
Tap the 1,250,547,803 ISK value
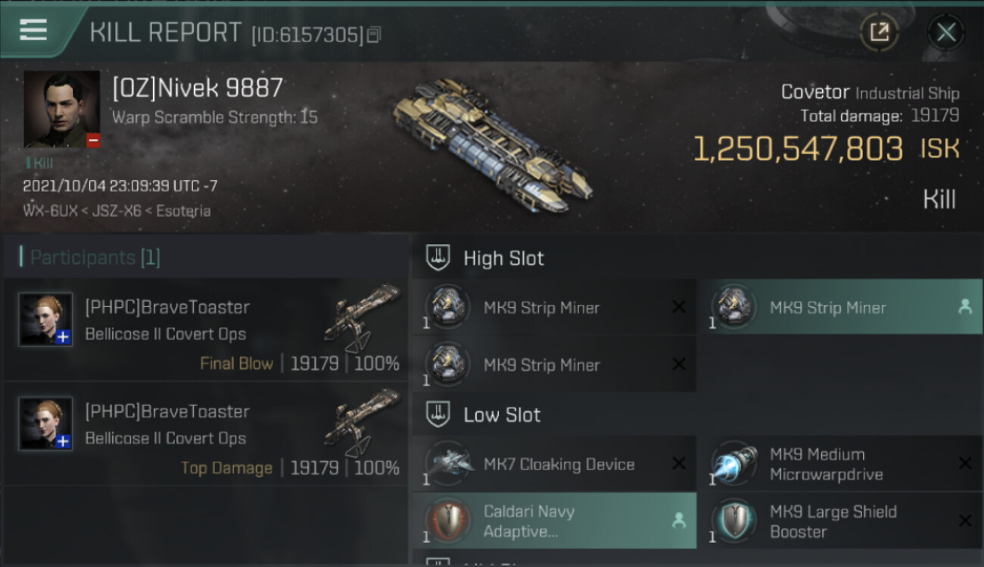coord(827,149)
